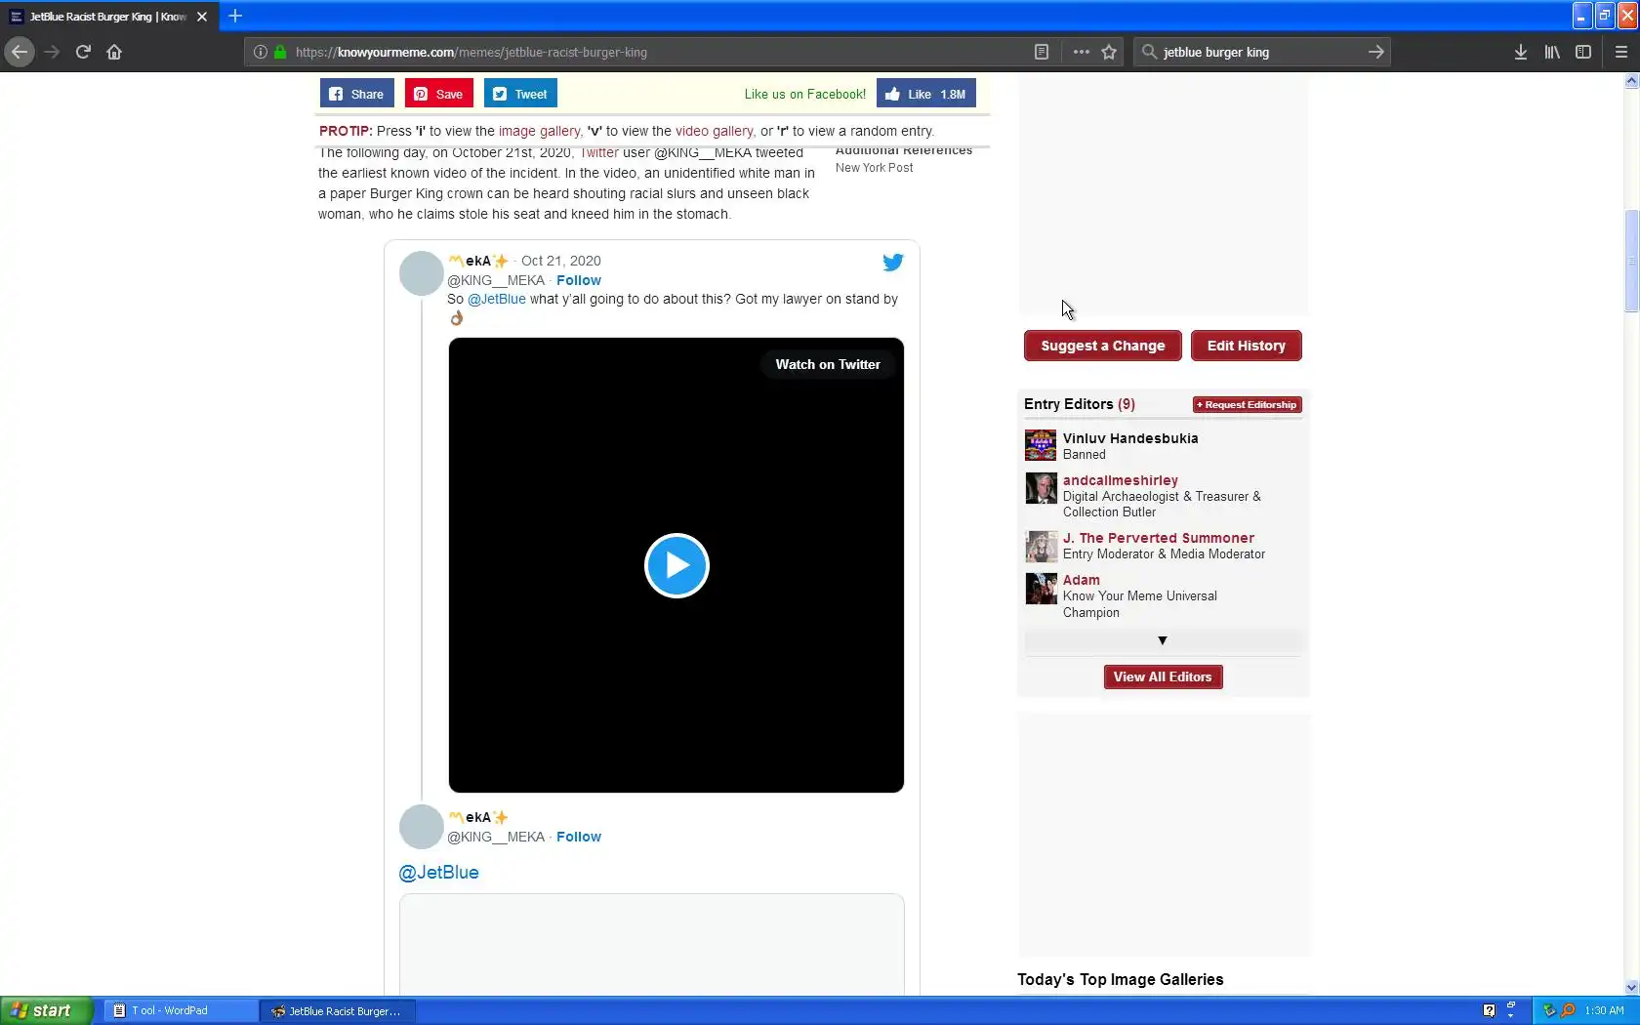Open the @JetBlue mention in the tweet text
Image resolution: width=1640 pixels, height=1025 pixels.
click(x=497, y=299)
